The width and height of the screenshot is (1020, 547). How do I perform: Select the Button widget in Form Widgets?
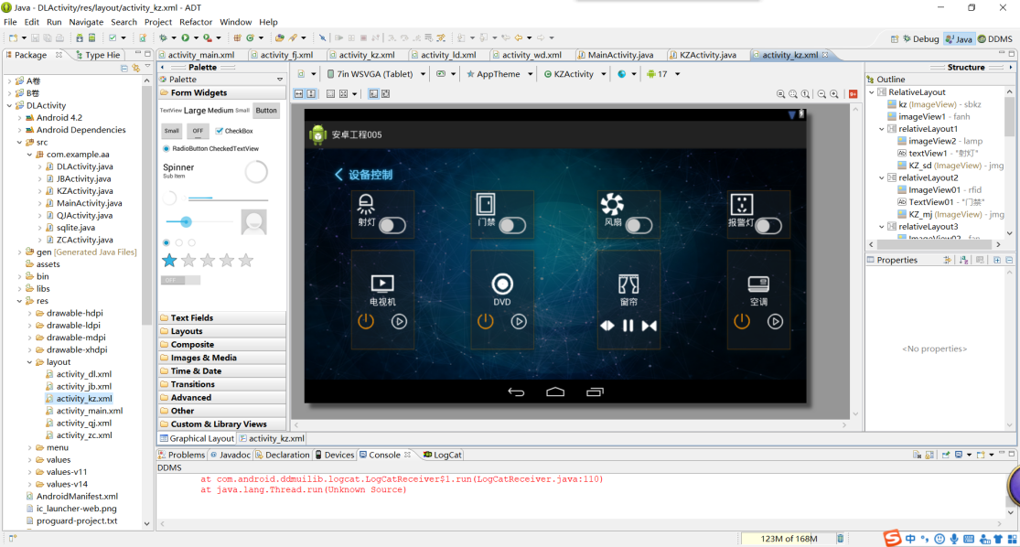click(x=266, y=111)
